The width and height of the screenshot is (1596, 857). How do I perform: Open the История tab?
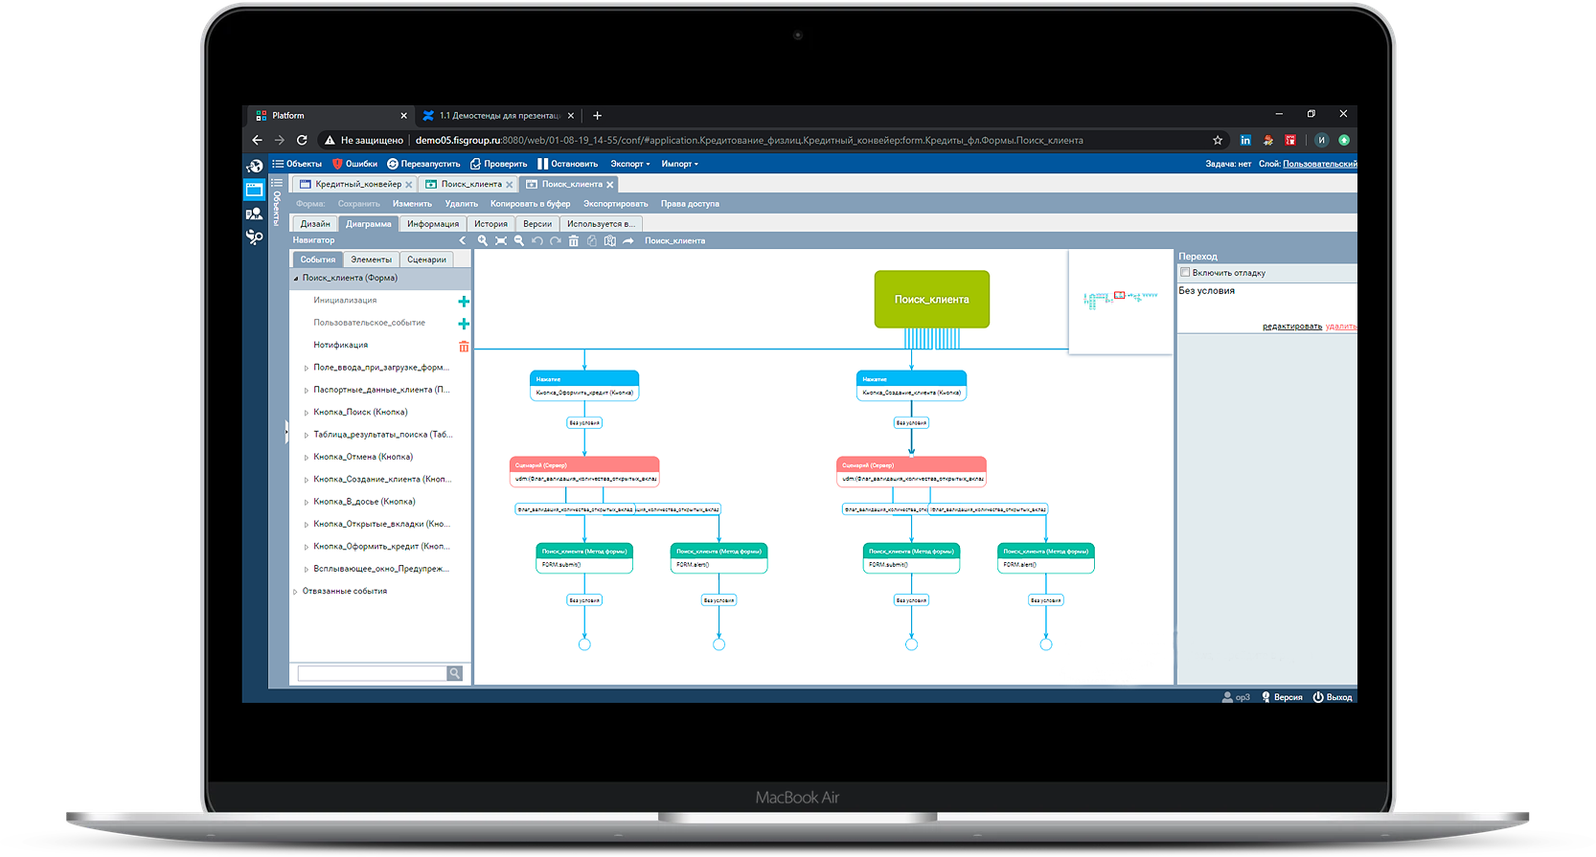click(x=490, y=224)
